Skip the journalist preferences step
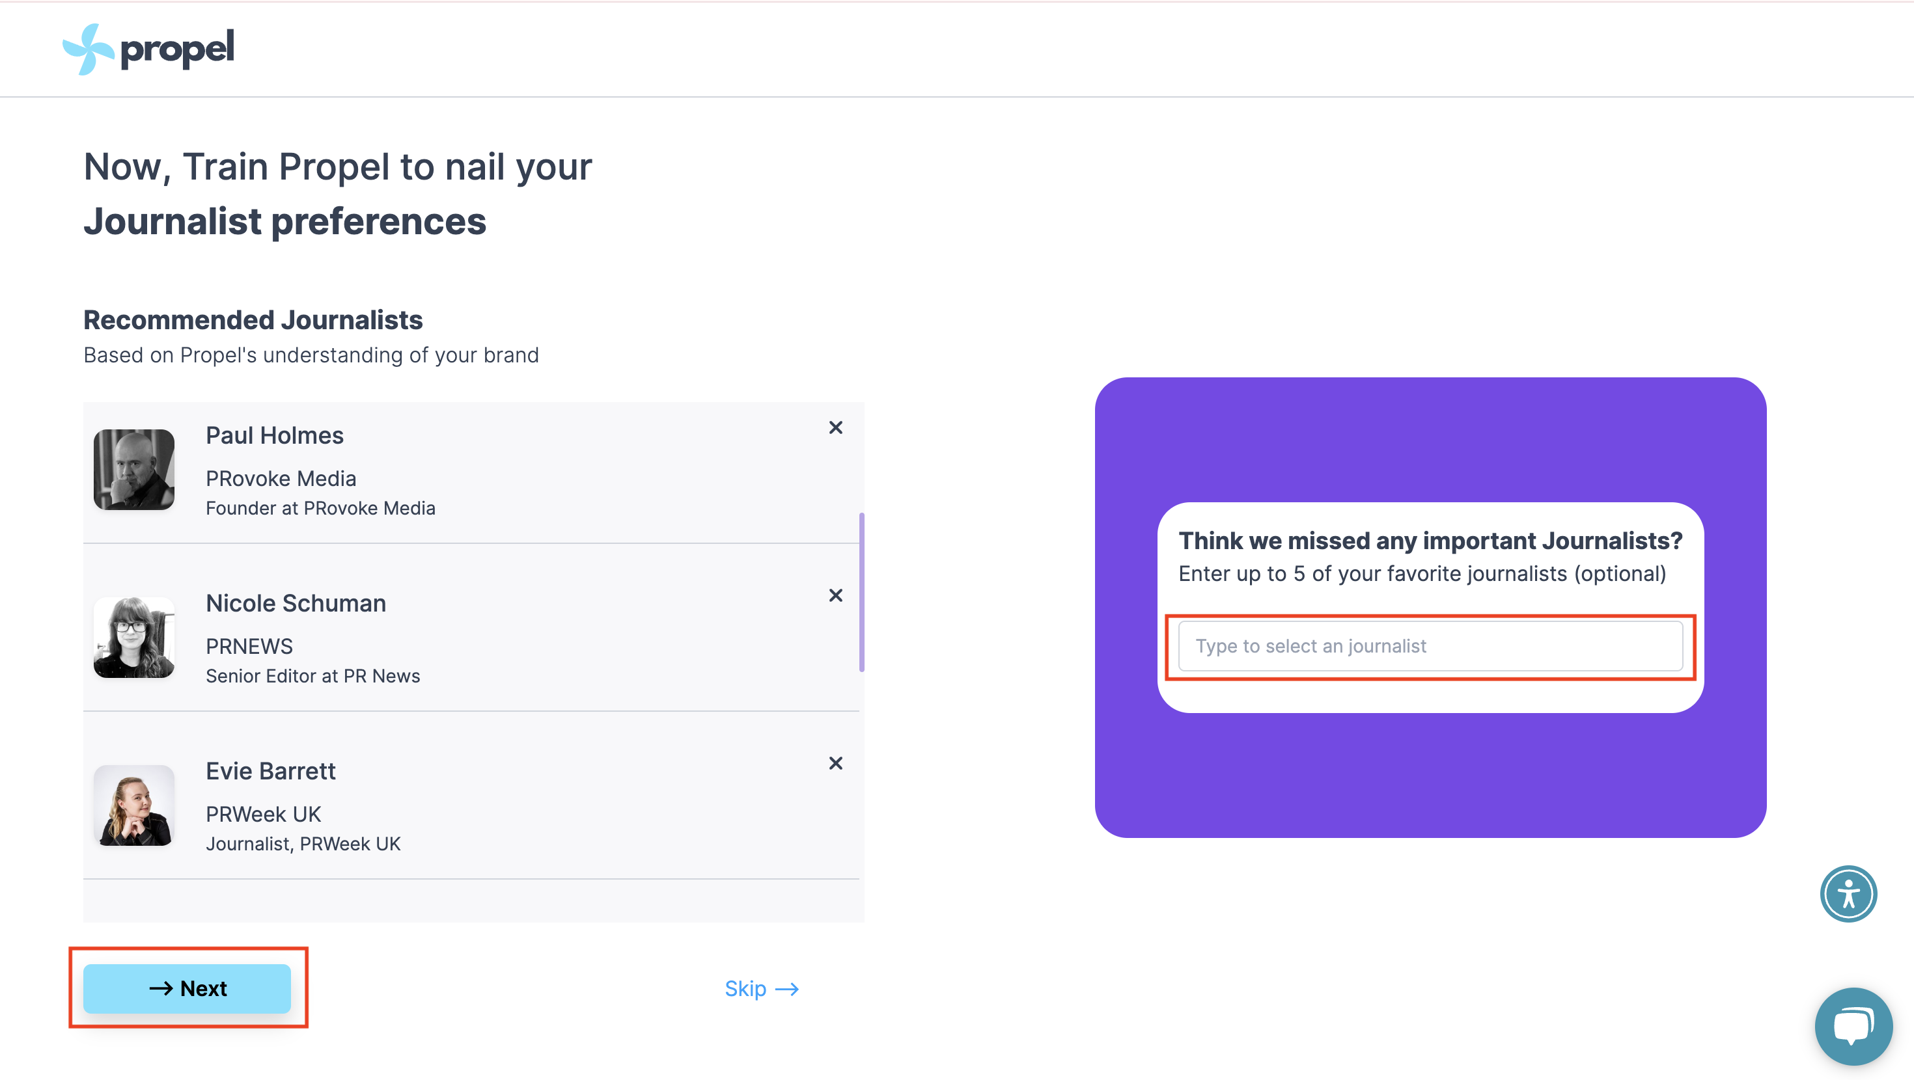 click(762, 989)
